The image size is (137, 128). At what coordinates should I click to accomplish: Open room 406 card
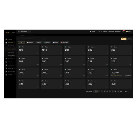tap(75, 84)
